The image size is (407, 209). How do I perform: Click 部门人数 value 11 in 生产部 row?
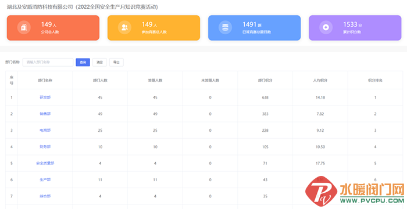100,180
